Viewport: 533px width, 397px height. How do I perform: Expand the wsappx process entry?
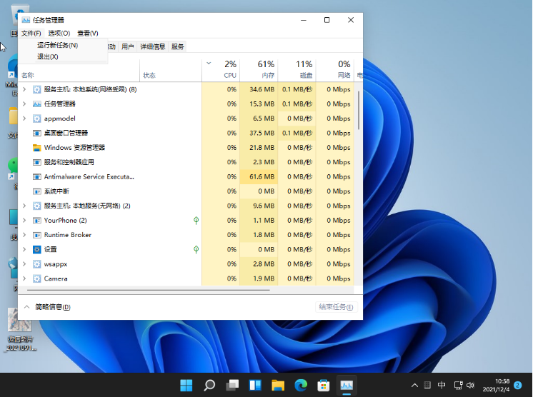(24, 264)
